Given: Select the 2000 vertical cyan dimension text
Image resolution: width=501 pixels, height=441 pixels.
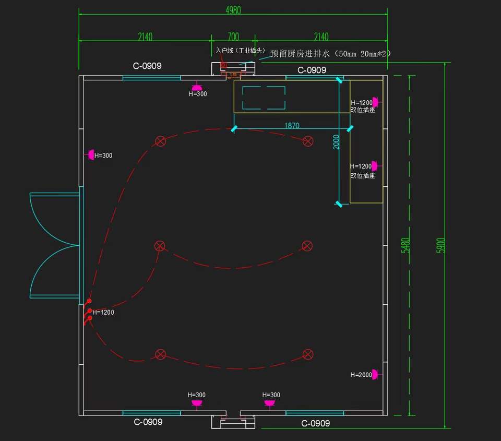Looking at the screenshot, I should 337,142.
